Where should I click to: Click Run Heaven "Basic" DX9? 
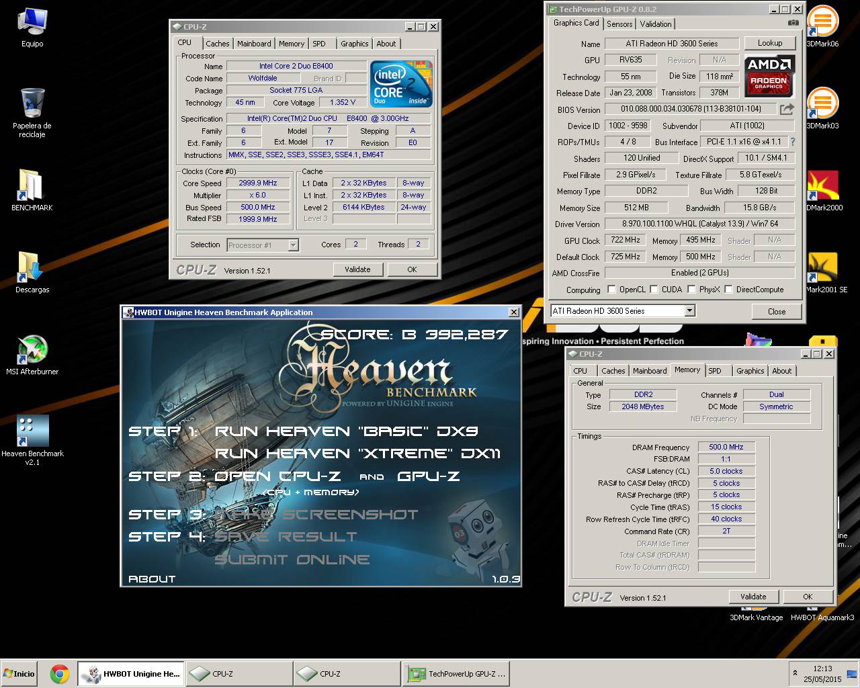click(347, 431)
